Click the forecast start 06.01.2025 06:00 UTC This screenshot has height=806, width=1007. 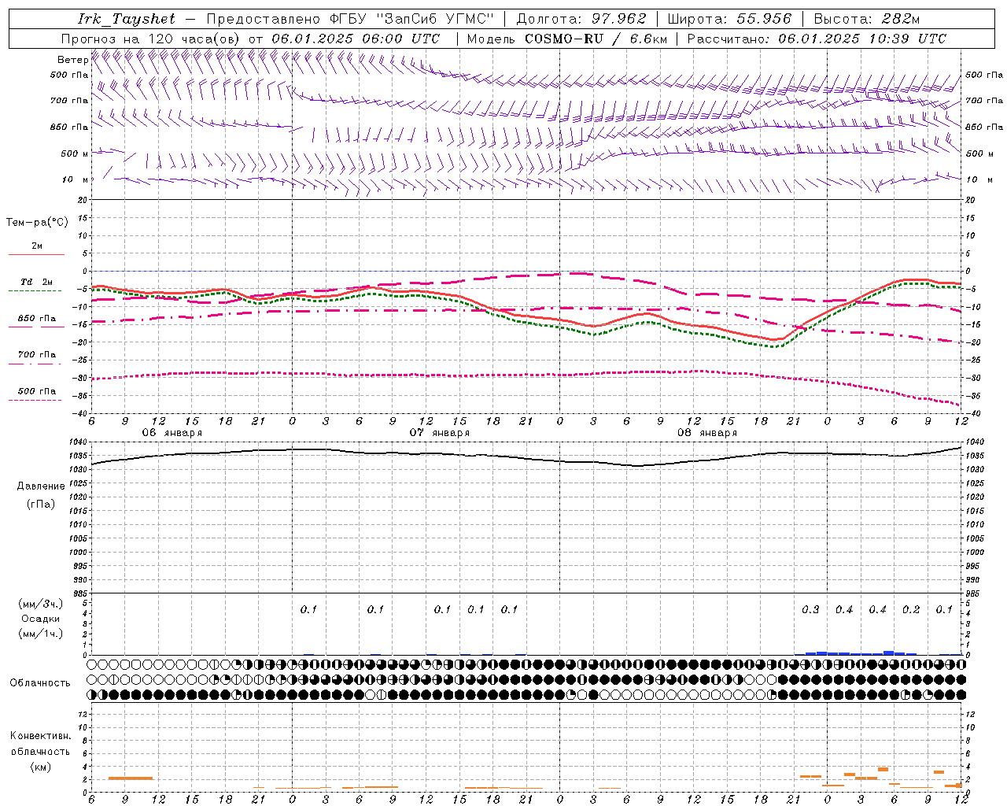tap(356, 39)
